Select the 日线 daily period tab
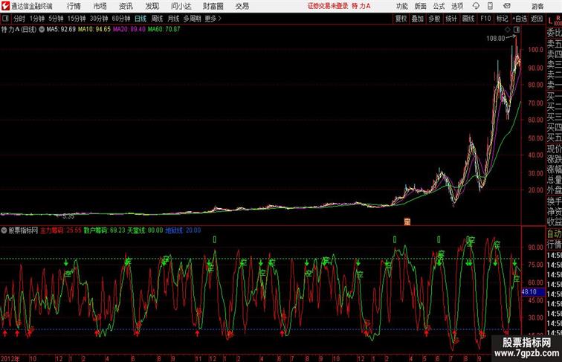This screenshot has width=562, height=362. click(140, 19)
